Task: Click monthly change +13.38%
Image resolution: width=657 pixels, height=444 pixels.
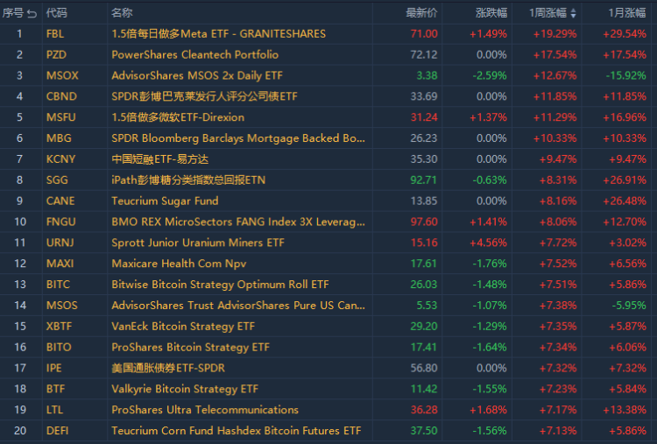Action: point(625,410)
